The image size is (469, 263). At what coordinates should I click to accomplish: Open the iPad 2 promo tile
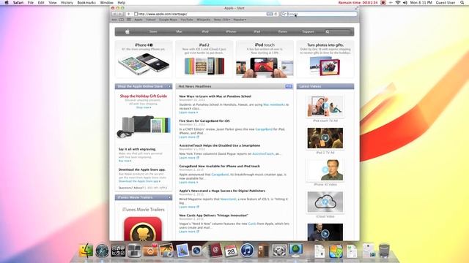[x=204, y=59]
